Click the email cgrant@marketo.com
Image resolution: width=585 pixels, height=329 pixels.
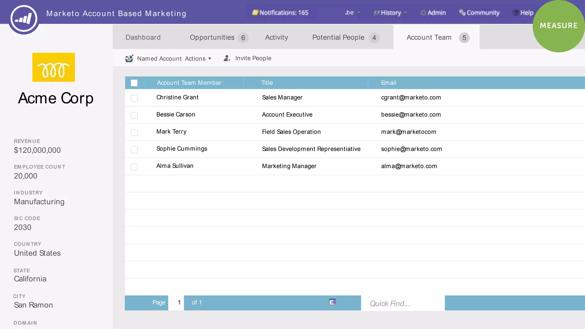pyautogui.click(x=411, y=97)
